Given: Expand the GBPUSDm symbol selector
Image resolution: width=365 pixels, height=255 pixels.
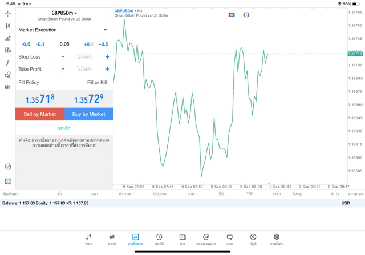Looking at the screenshot, I should point(64,13).
